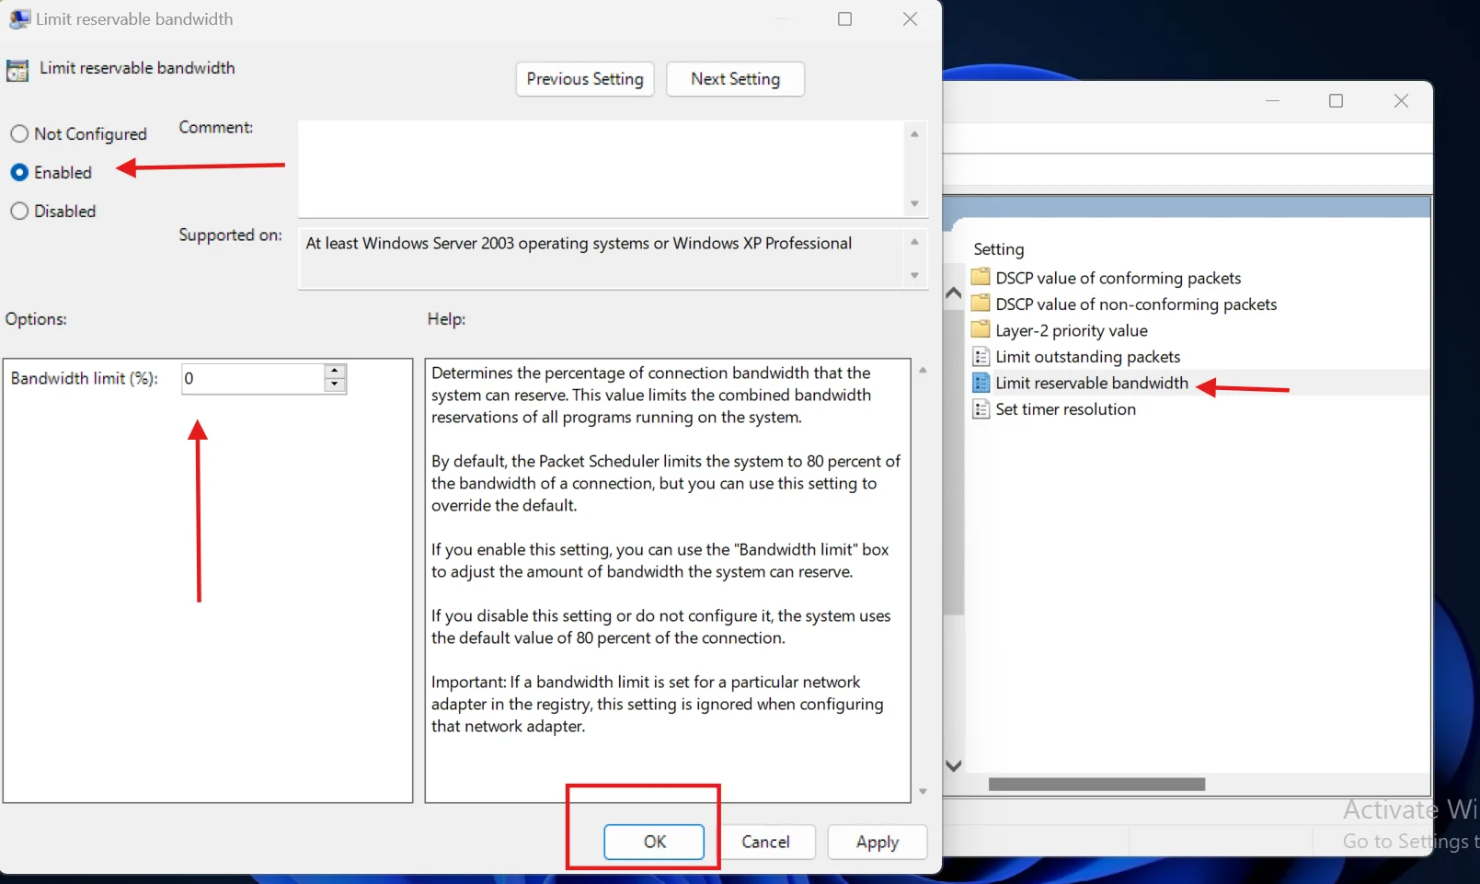1480x884 pixels.
Task: Select the Enabled radio button
Action: pyautogui.click(x=19, y=173)
